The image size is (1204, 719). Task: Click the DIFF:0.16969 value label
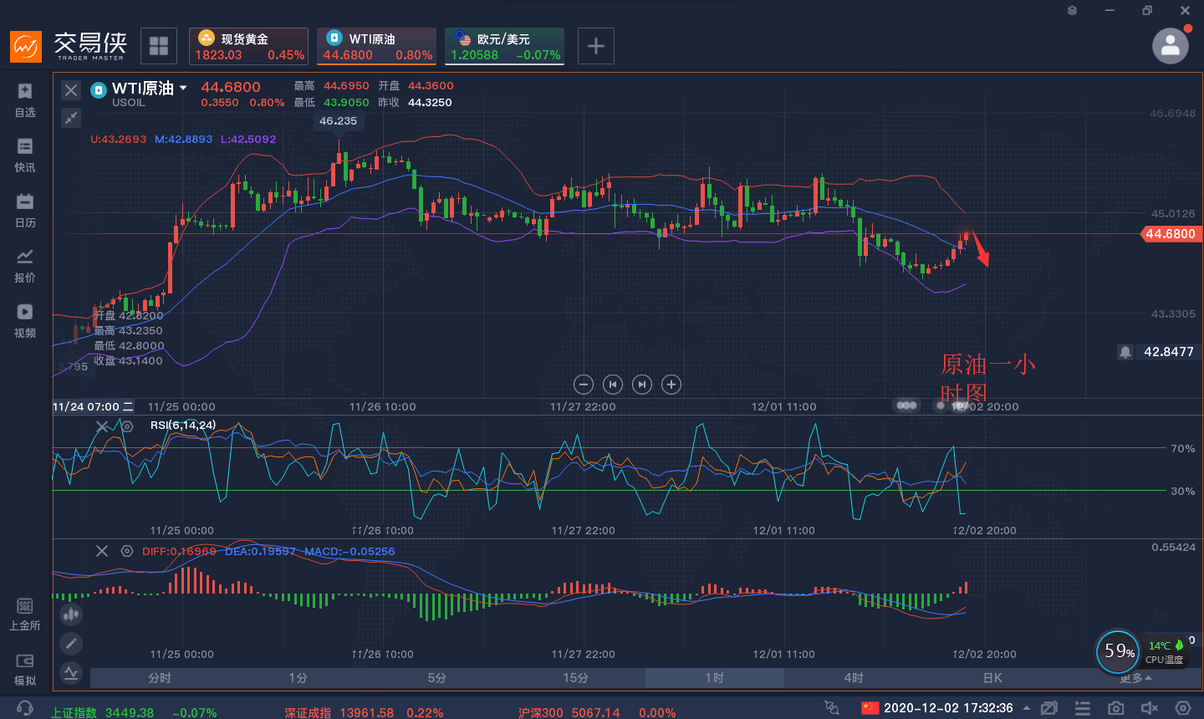click(x=179, y=552)
